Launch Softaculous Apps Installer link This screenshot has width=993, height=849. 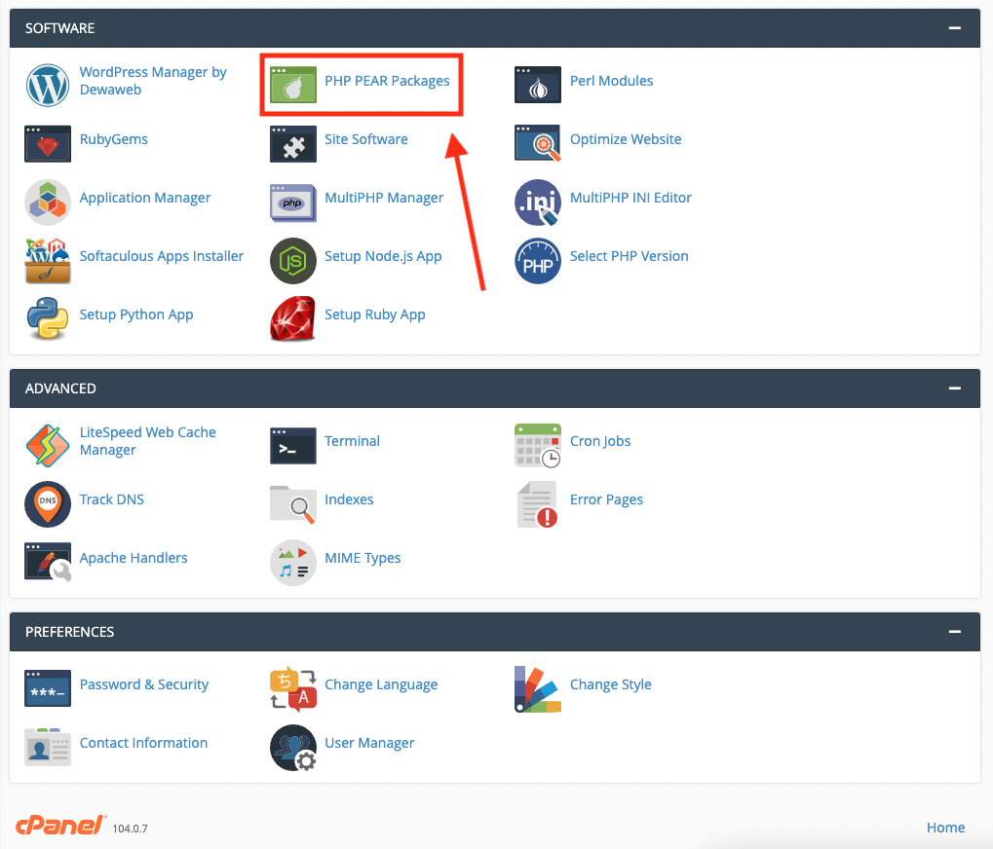[162, 256]
